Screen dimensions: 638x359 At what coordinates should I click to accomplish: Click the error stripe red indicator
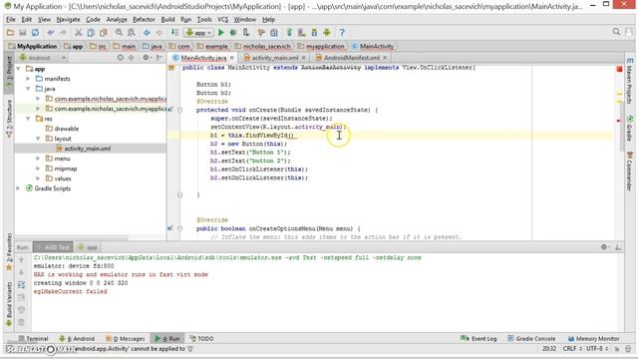pyautogui.click(x=619, y=69)
